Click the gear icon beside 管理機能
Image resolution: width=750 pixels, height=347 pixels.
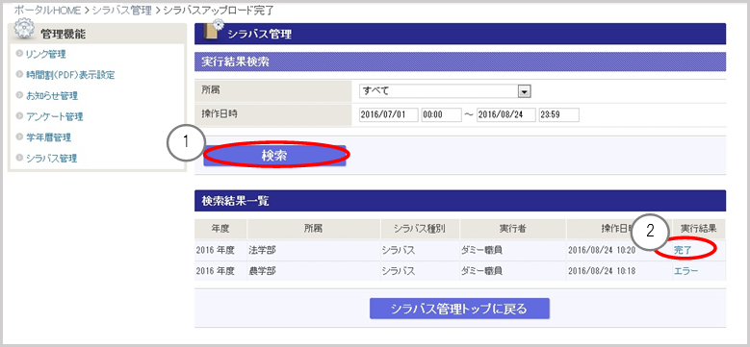tap(24, 29)
